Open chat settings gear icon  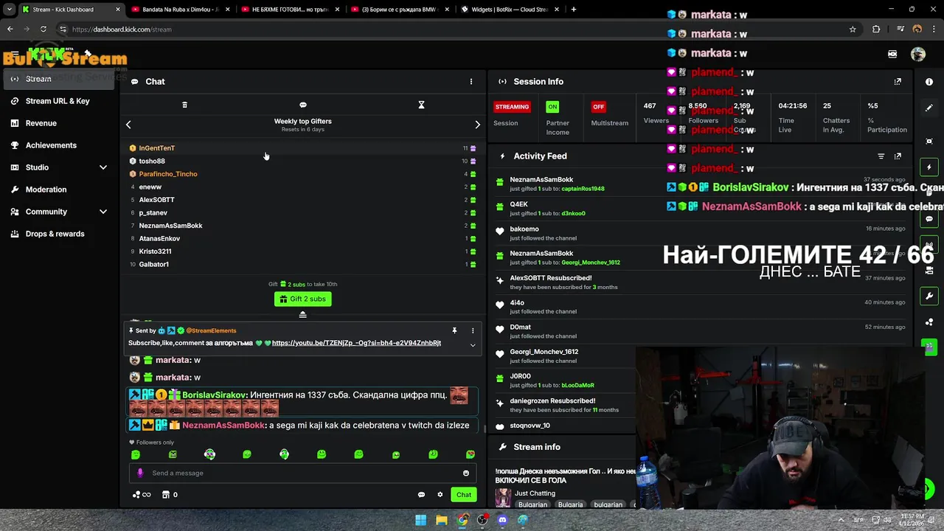pos(440,495)
